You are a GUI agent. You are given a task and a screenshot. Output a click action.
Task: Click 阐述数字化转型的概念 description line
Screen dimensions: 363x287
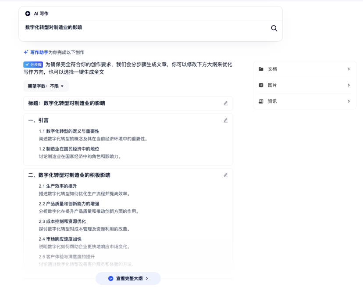pyautogui.click(x=93, y=139)
